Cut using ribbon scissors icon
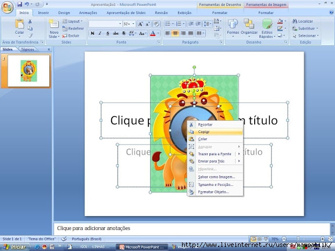The width and height of the screenshot is (335, 251). coord(30,21)
